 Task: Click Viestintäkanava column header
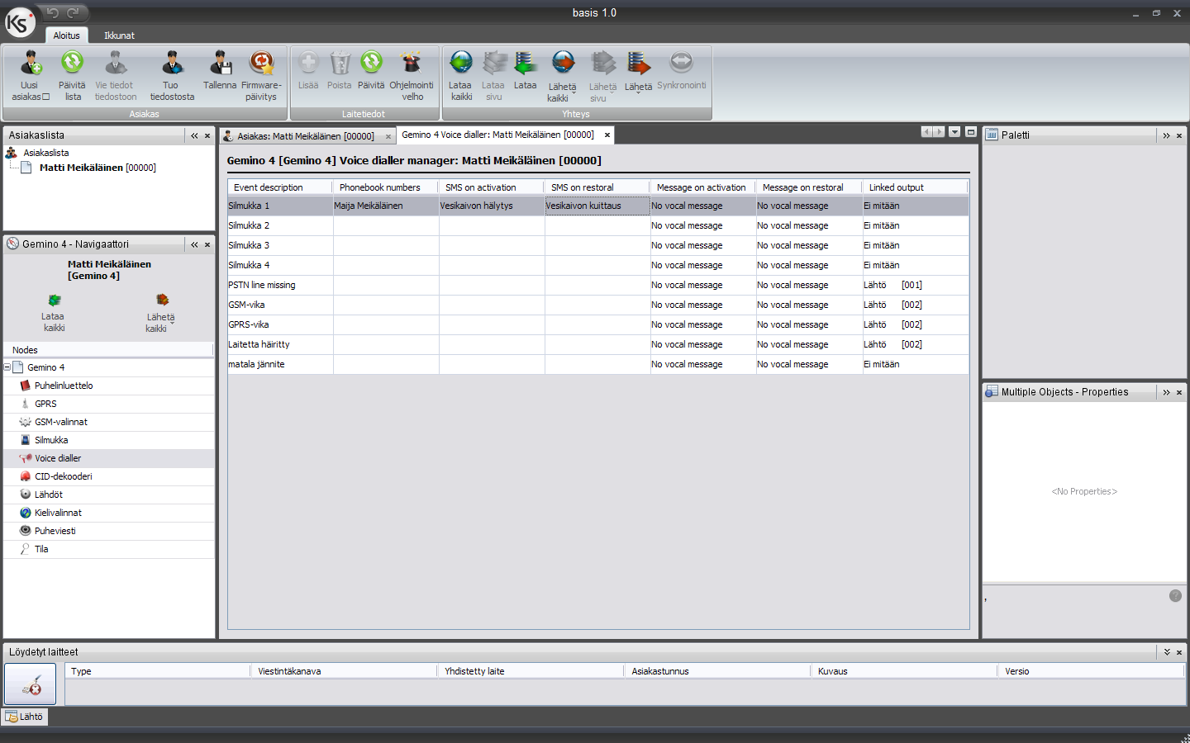point(344,671)
